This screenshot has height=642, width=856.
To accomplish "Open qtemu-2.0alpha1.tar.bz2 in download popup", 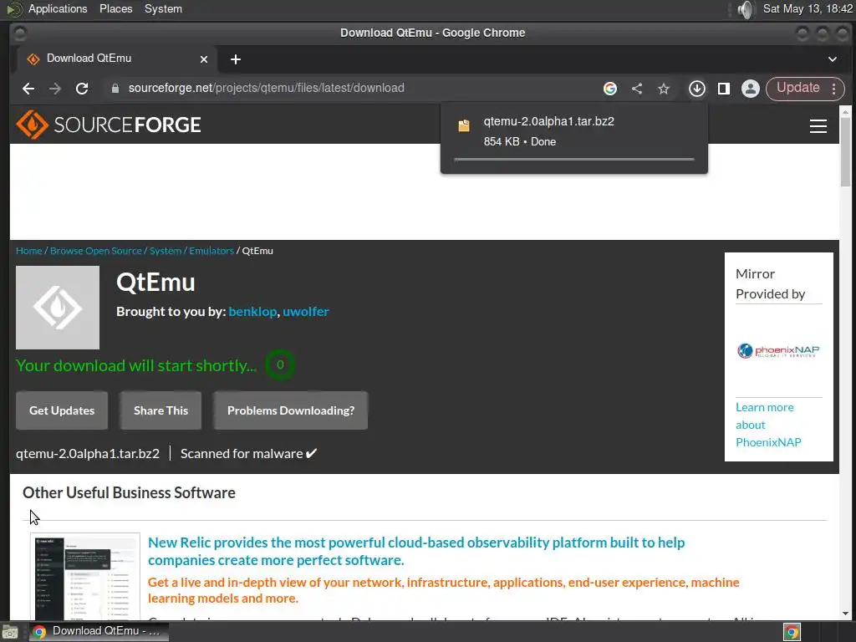I will [548, 121].
